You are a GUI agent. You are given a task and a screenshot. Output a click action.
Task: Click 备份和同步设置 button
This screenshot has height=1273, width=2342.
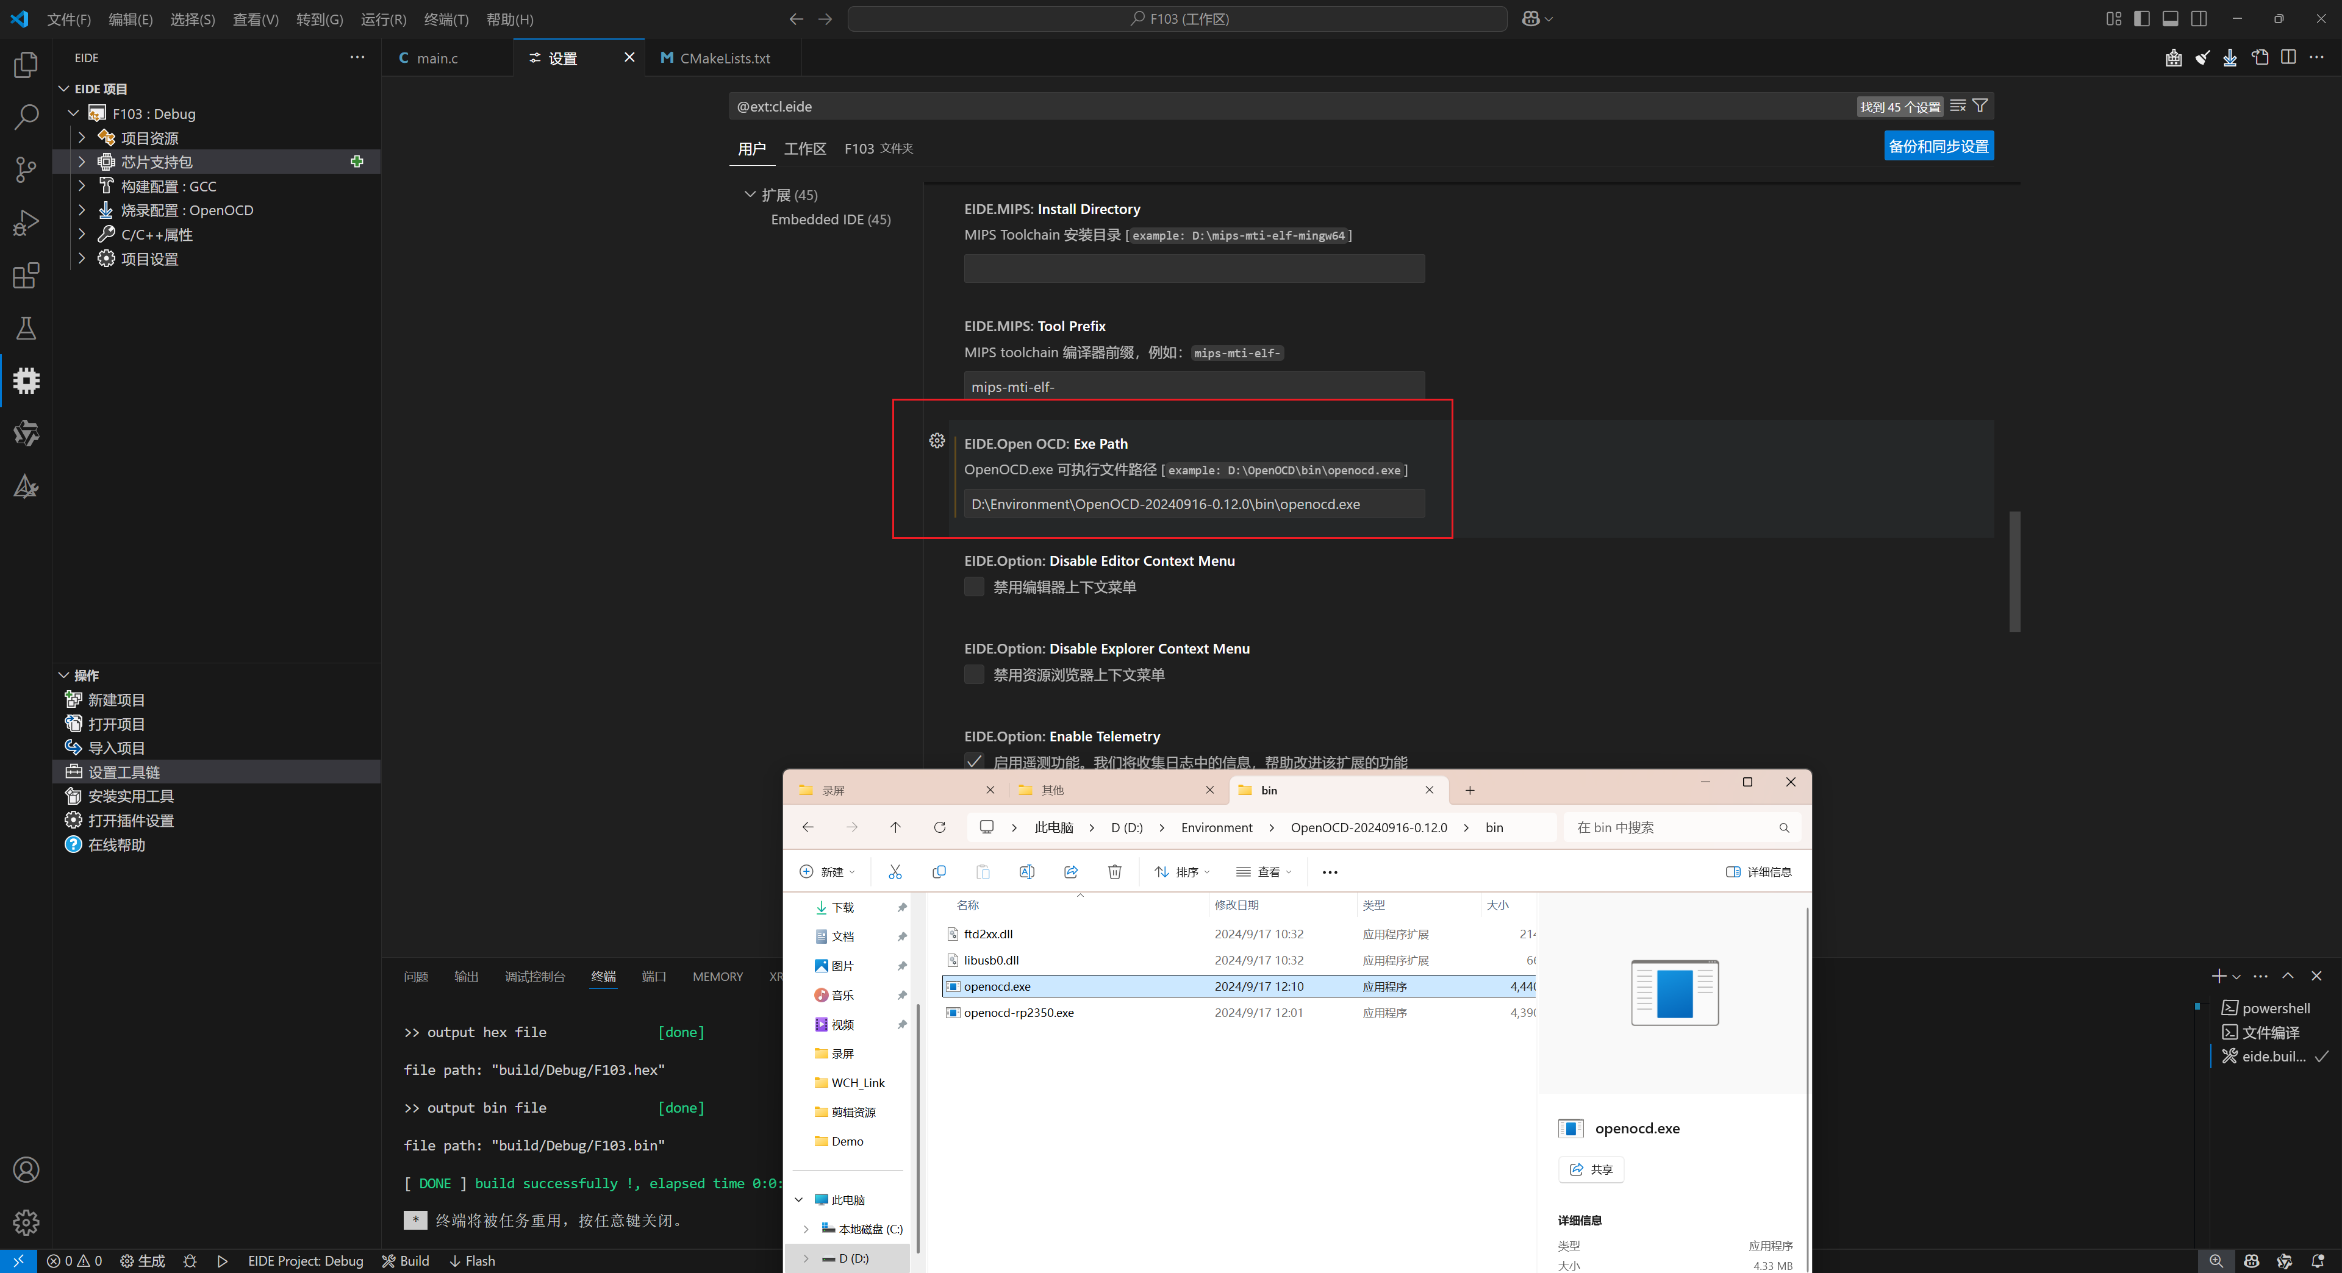click(x=1938, y=146)
